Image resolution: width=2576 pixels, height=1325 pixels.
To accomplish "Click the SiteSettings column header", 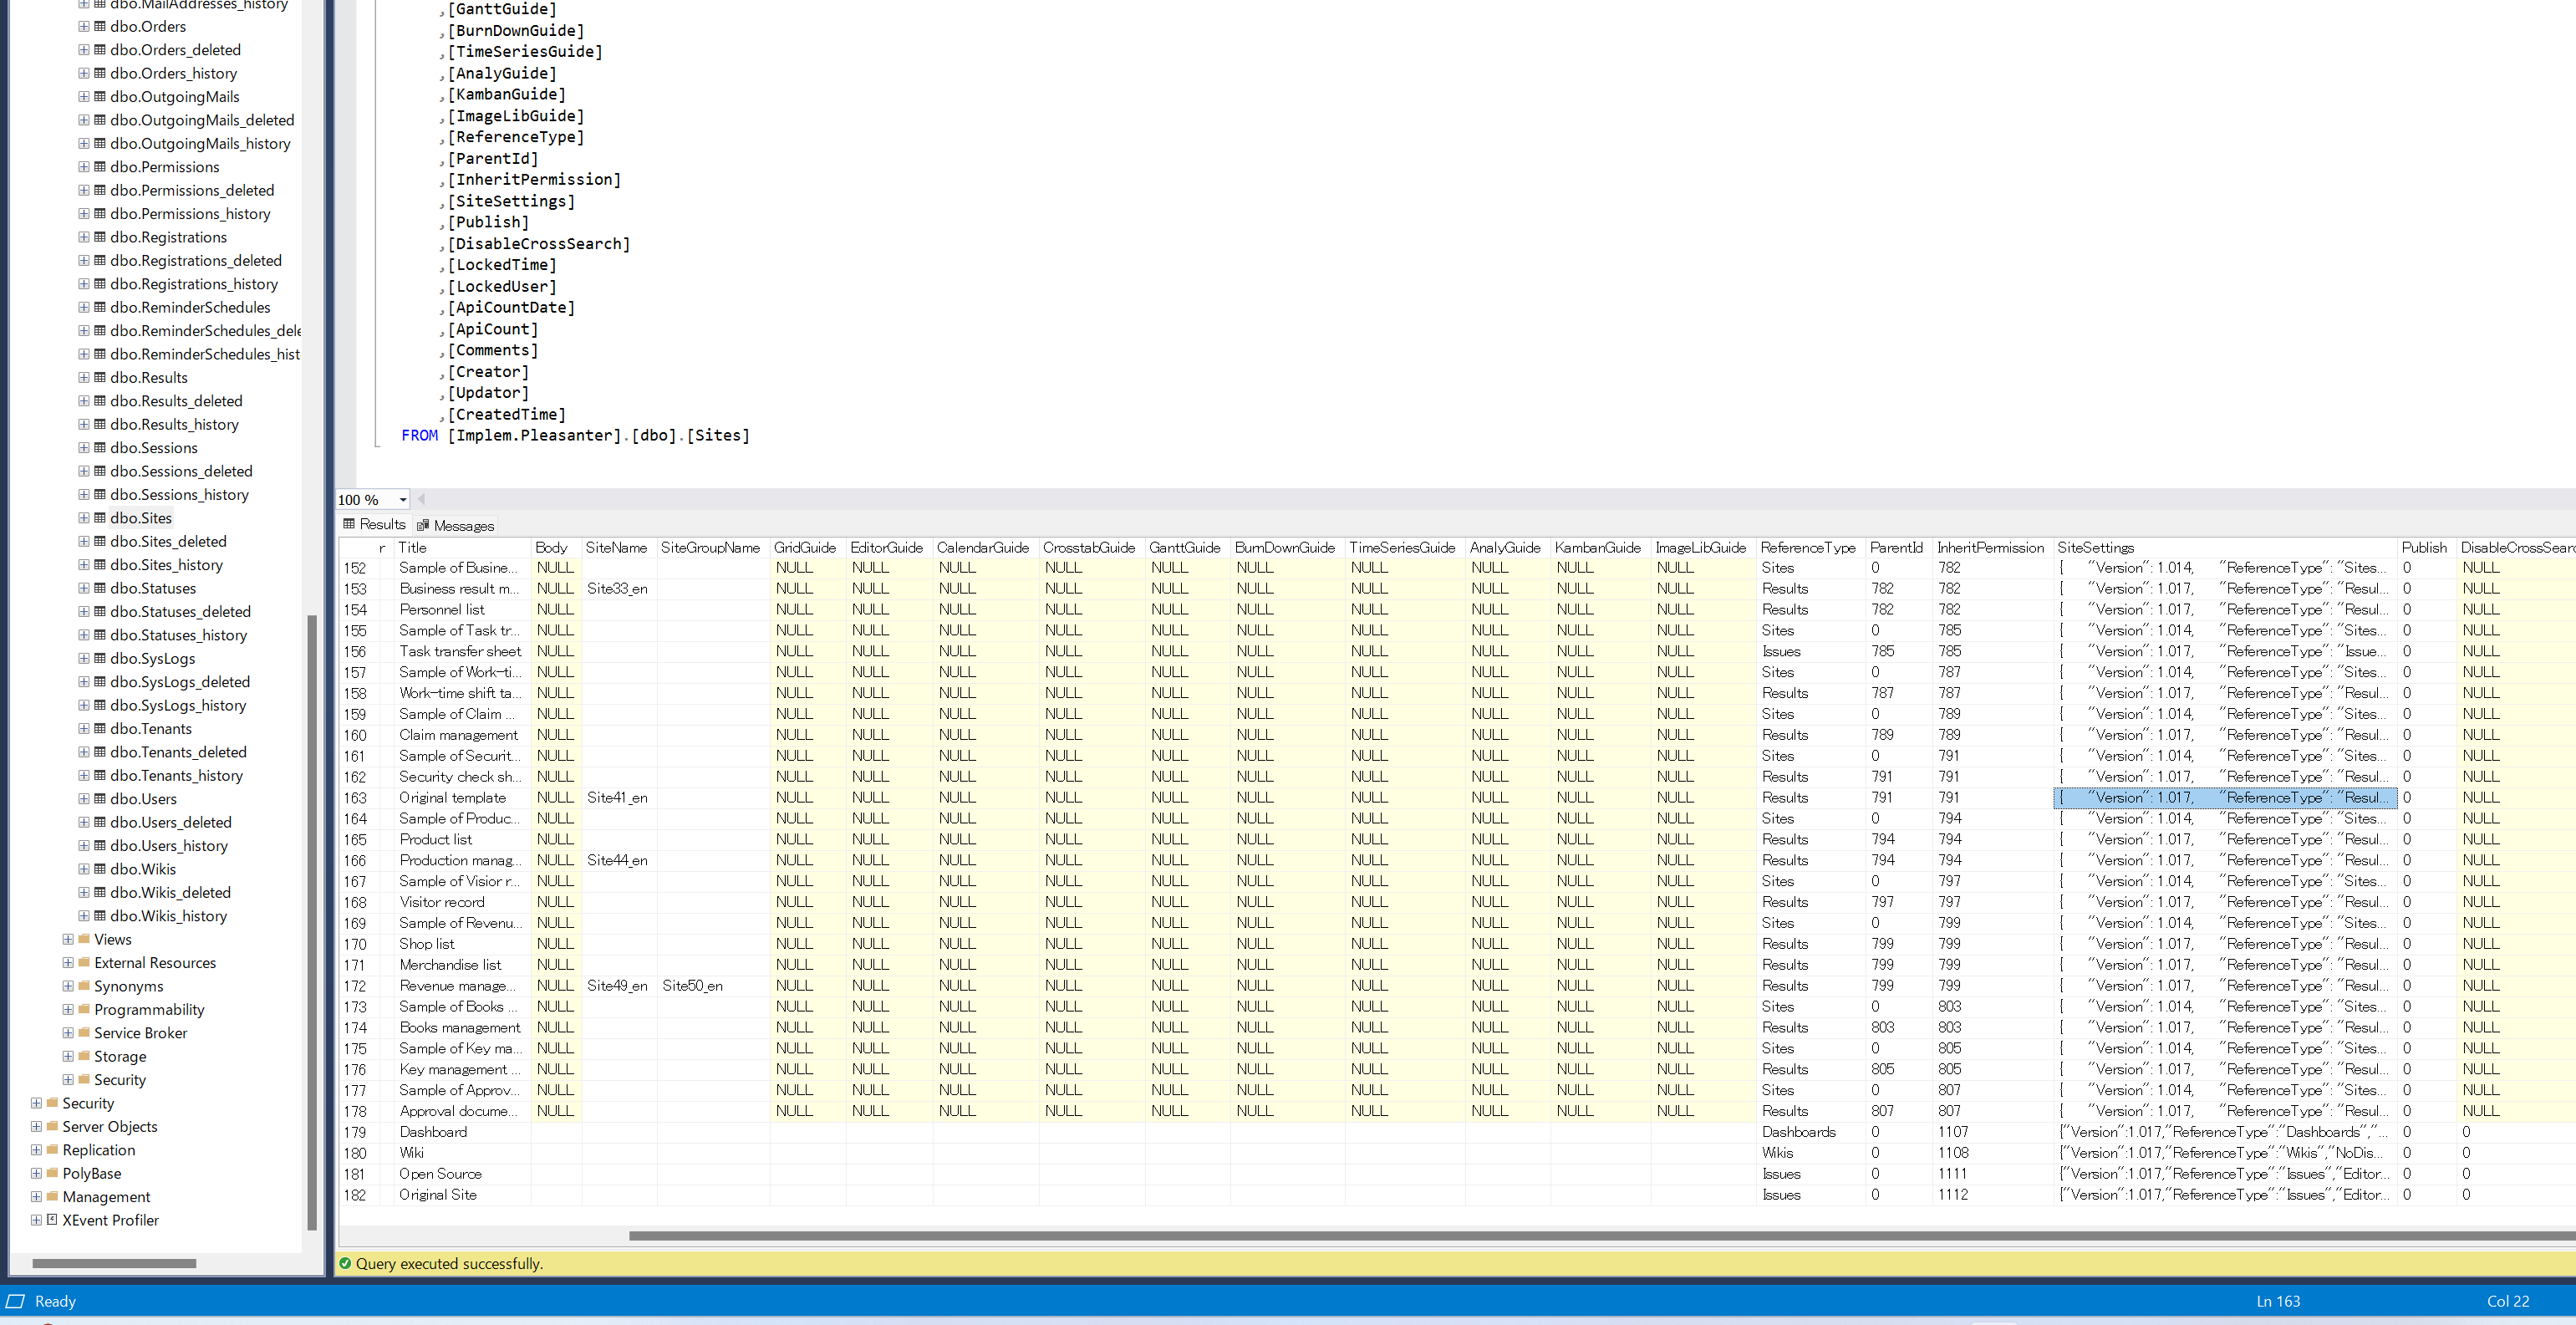I will [2226, 547].
